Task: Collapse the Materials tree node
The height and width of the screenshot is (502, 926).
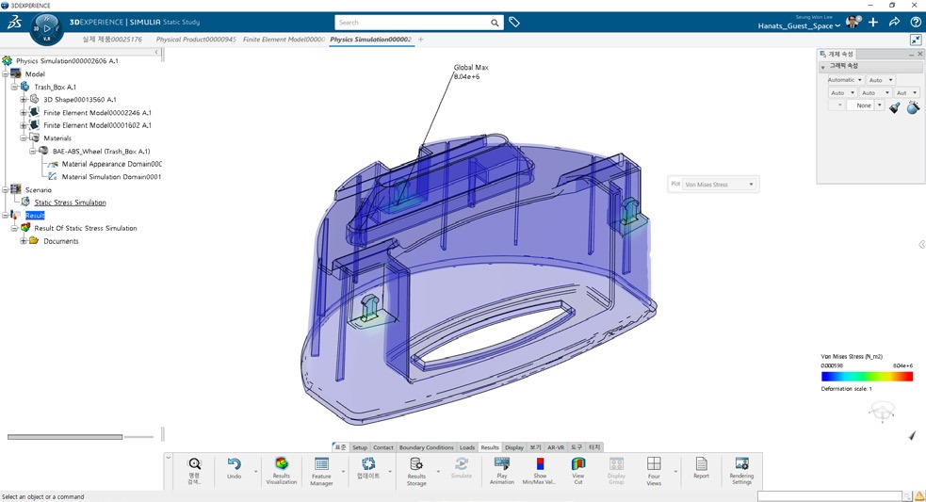Action: click(24, 138)
